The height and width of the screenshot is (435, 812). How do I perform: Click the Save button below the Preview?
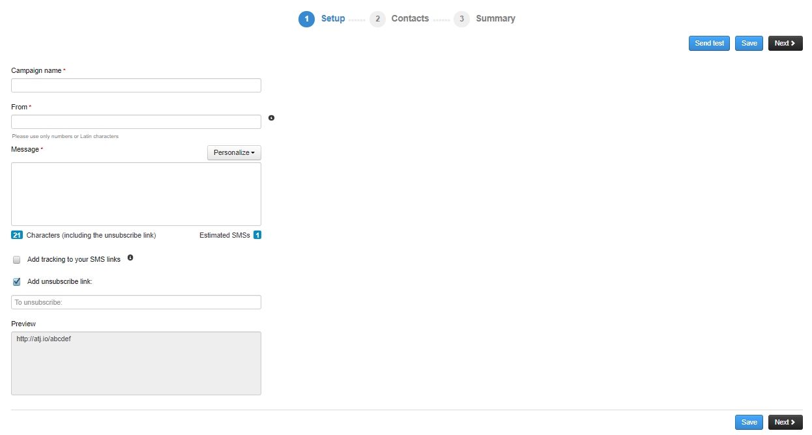pos(749,423)
